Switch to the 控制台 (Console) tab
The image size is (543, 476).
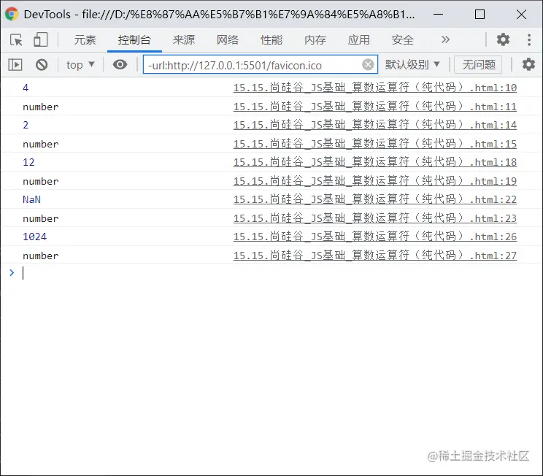[x=134, y=40]
